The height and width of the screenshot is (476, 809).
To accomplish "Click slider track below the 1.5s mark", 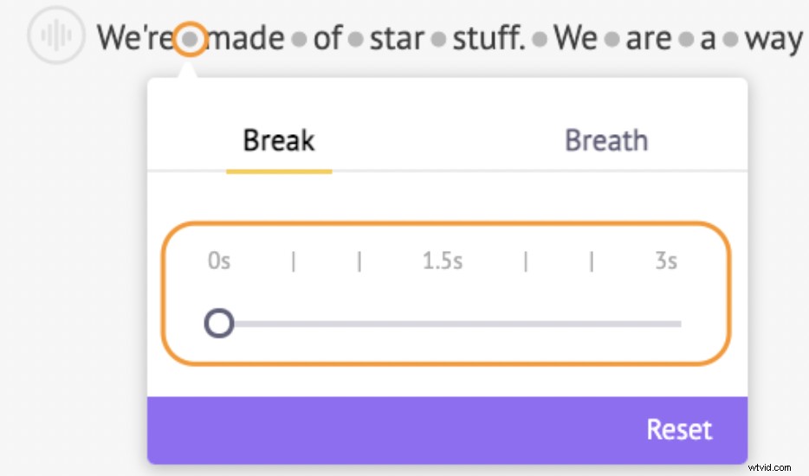I will coord(443,324).
